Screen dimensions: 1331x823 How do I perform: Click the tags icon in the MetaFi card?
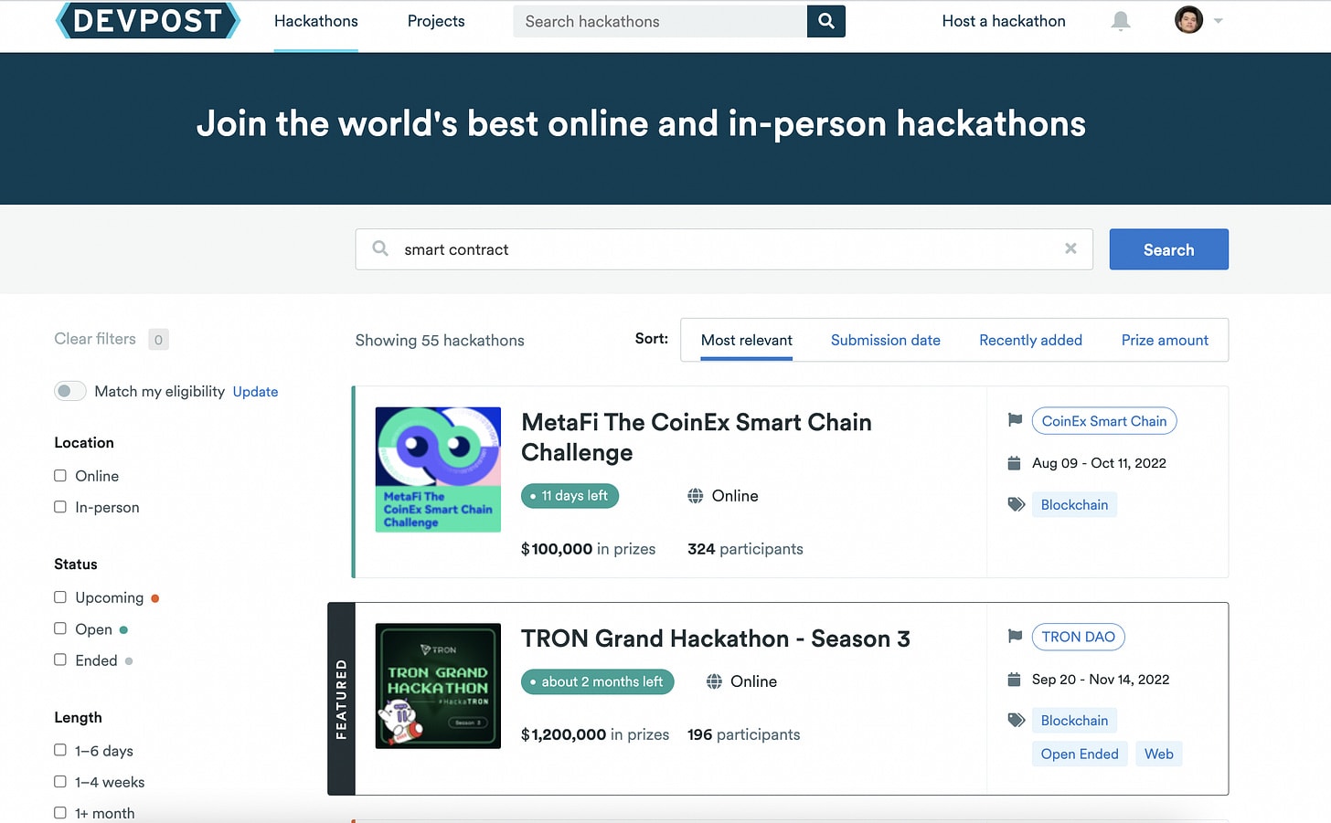click(1016, 504)
